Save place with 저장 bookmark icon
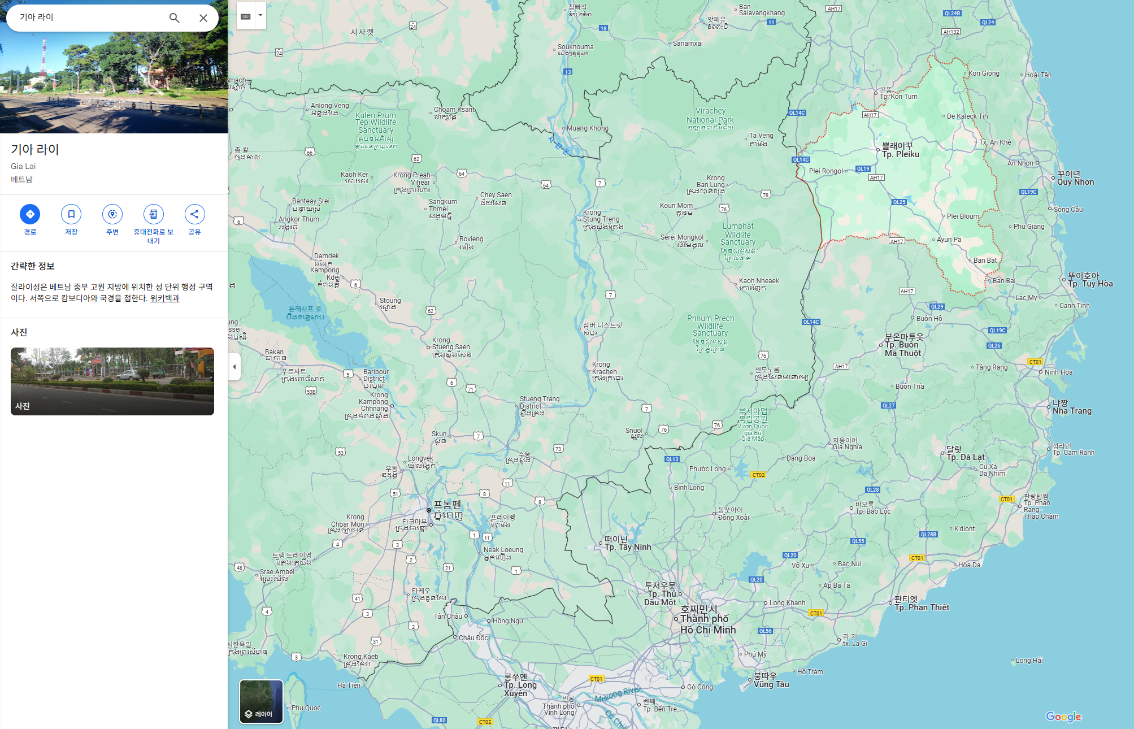 [x=71, y=214]
